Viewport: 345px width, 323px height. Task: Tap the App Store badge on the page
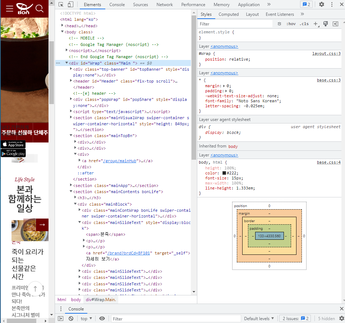pyautogui.click(x=13, y=144)
